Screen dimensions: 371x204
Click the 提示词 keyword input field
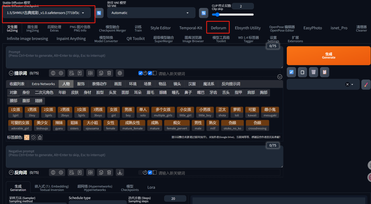[x=218, y=74]
